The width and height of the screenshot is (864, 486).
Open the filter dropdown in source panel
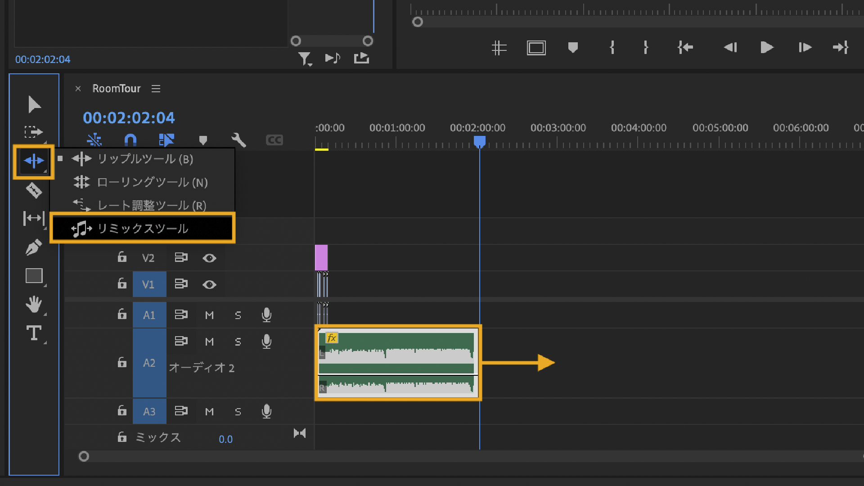[305, 58]
